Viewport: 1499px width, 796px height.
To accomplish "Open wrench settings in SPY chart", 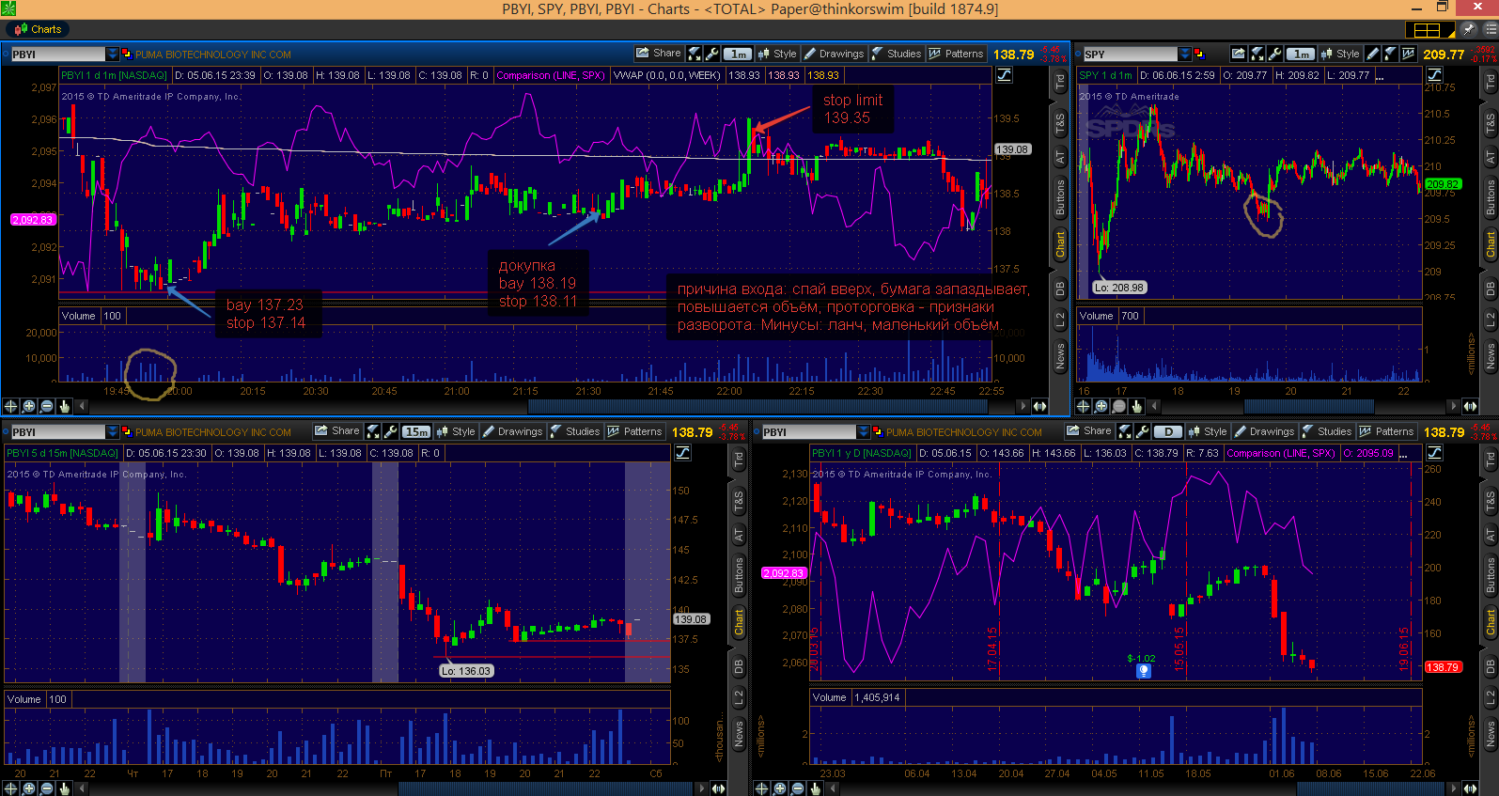I will [1274, 54].
